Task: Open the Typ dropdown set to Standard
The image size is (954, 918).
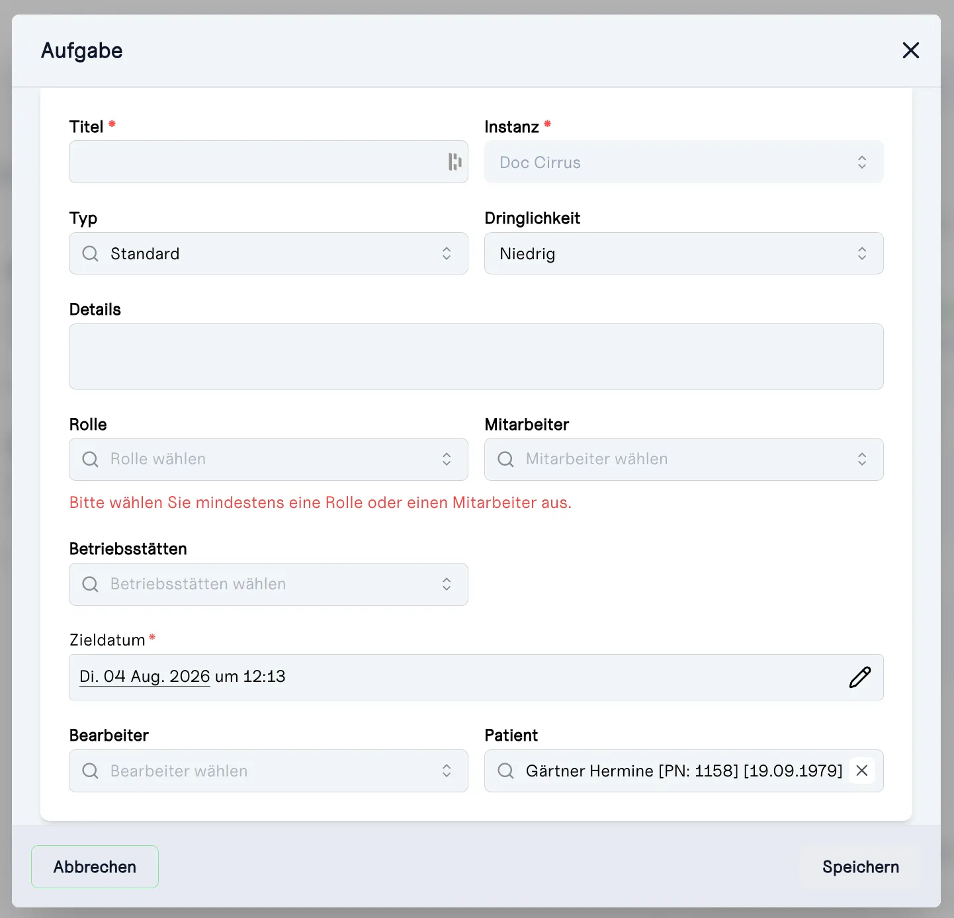Action: coord(269,253)
